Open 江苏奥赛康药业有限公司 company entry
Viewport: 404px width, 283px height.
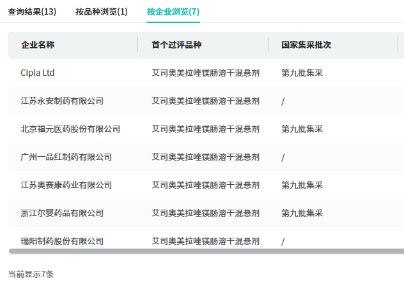[66, 185]
